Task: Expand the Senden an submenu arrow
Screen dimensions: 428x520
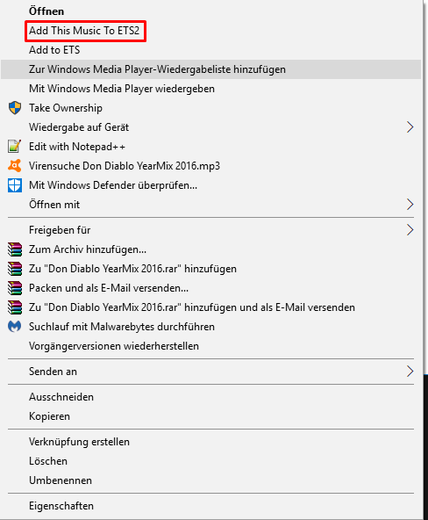Action: (410, 372)
